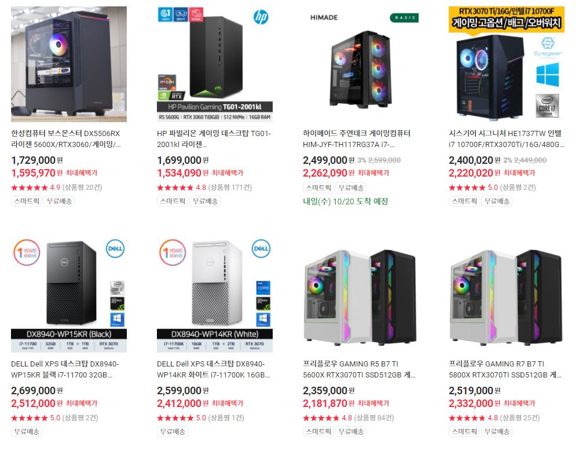Click the Intel Core i7 badge on 시스기어 image
The width and height of the screenshot is (579, 451).
click(547, 106)
